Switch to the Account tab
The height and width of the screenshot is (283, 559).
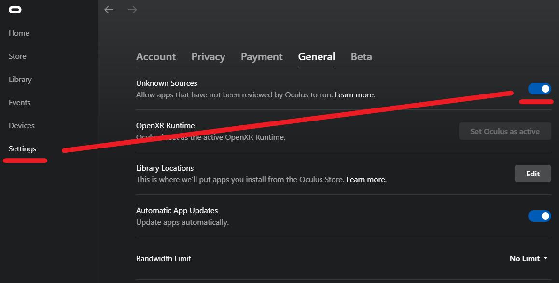pyautogui.click(x=156, y=57)
